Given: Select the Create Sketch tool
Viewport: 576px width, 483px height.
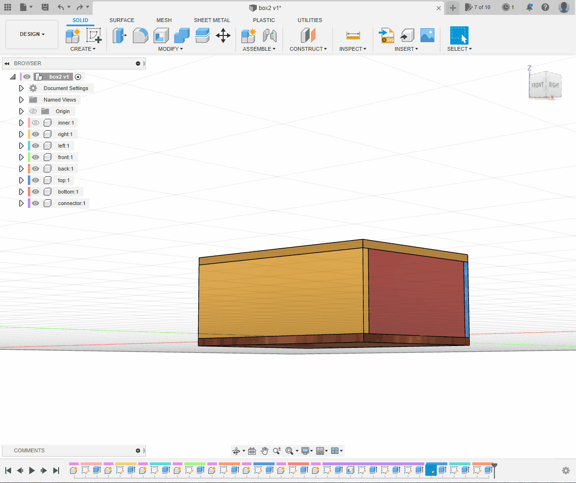Looking at the screenshot, I should [x=94, y=35].
